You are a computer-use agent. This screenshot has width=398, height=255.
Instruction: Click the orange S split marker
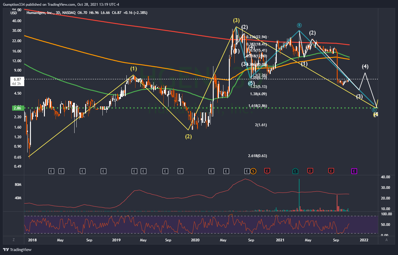point(254,171)
